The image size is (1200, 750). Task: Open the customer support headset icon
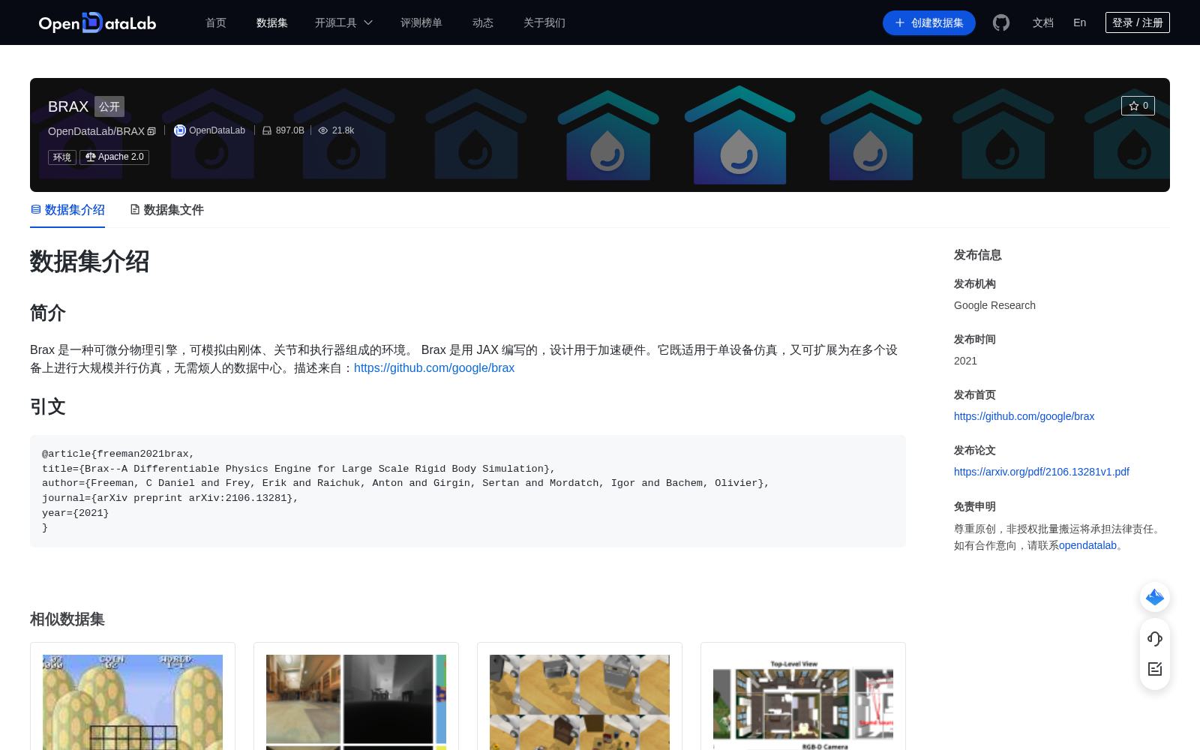[x=1155, y=639]
